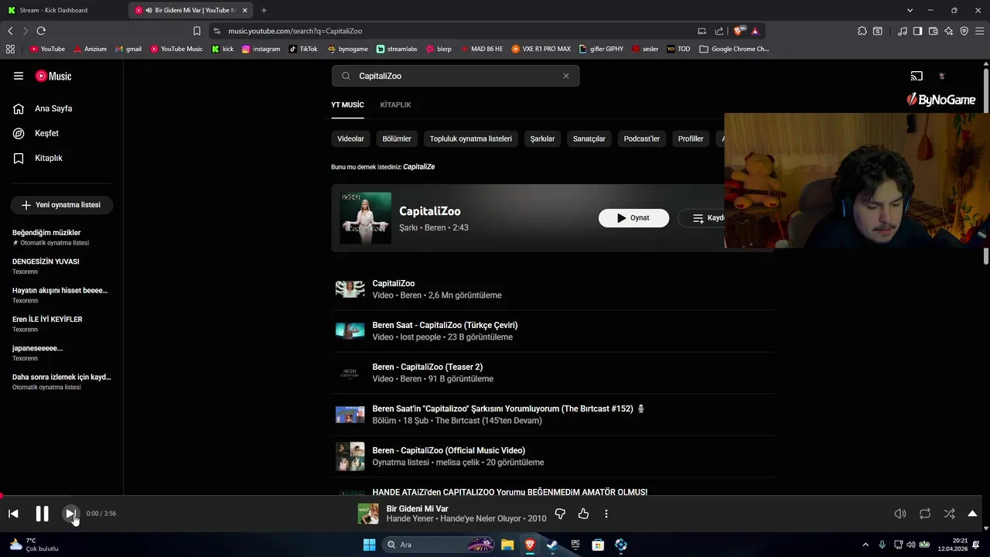This screenshot has height=557, width=990.
Task: Open Brave VPN shield icon
Action: pos(964,31)
